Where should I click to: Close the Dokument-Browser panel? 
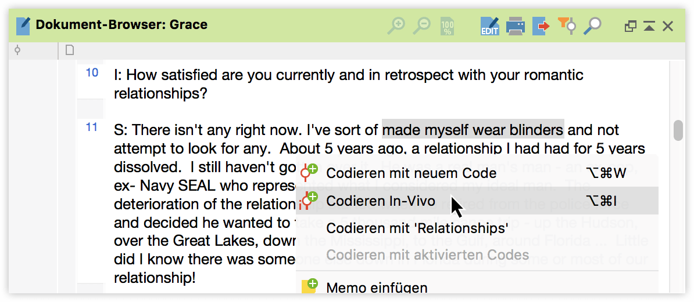point(667,26)
